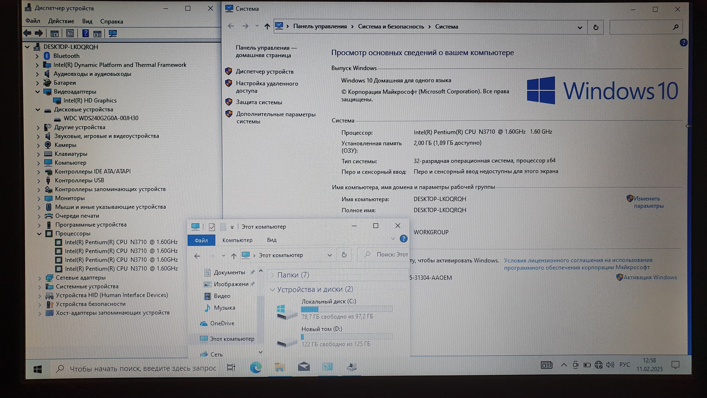Expand the Bluetooth device category
Image resolution: width=707 pixels, height=398 pixels.
(x=37, y=56)
